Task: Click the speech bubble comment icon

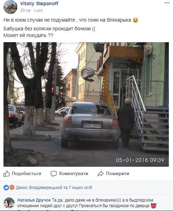Action: coord(53,174)
